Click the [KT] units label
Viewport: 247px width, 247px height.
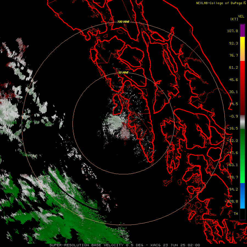(x=234, y=19)
